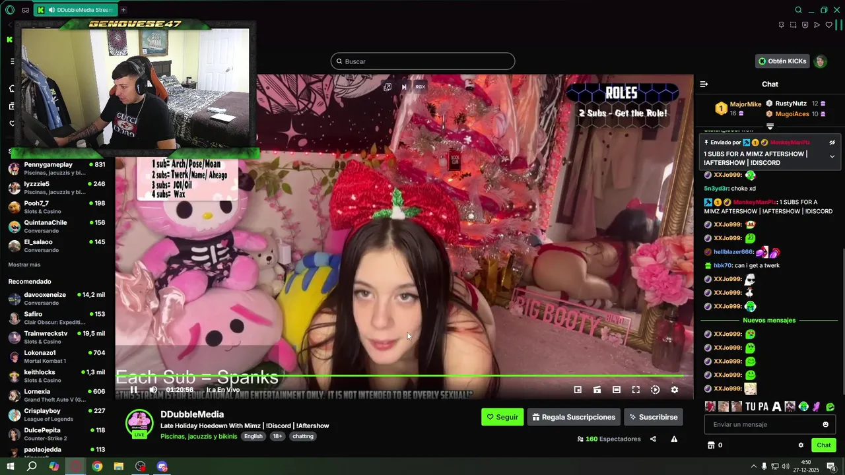This screenshot has height=475, width=845.
Task: Collapse the chat leaderboard handle
Action: coord(770,126)
